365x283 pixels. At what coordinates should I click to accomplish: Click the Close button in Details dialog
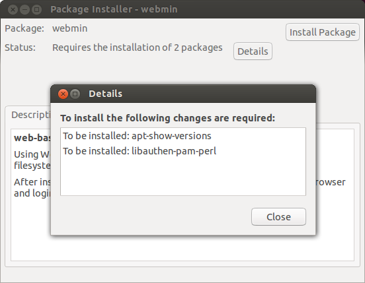(x=278, y=216)
